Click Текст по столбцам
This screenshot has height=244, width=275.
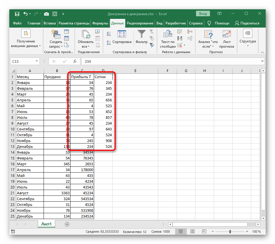point(168,39)
